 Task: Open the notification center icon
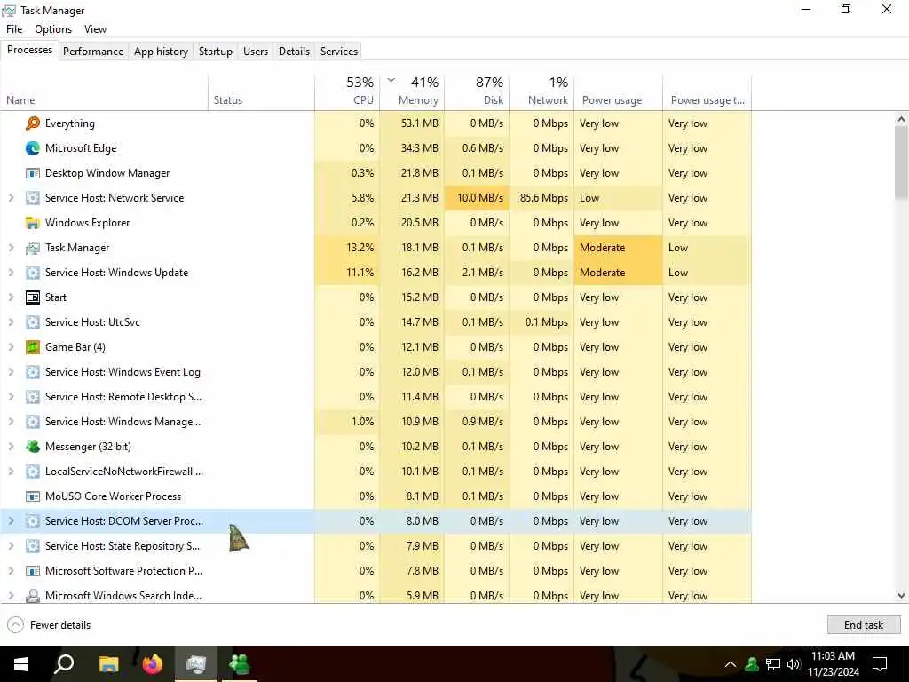point(880,664)
